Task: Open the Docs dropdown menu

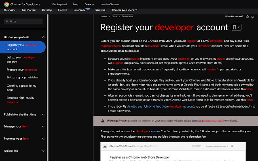Action: point(89,4)
